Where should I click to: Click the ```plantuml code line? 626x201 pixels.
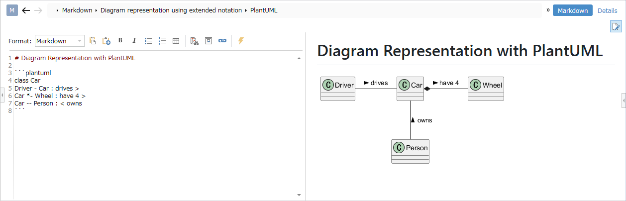coord(33,73)
